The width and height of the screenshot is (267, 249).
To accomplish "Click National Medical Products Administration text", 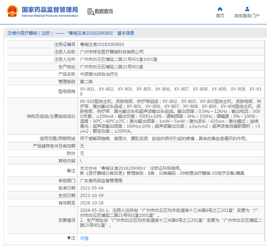I will (50, 16).
